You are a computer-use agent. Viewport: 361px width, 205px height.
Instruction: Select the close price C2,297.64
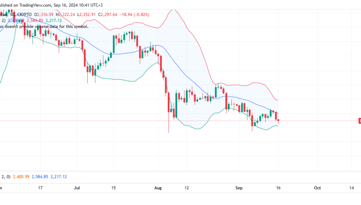108,14
